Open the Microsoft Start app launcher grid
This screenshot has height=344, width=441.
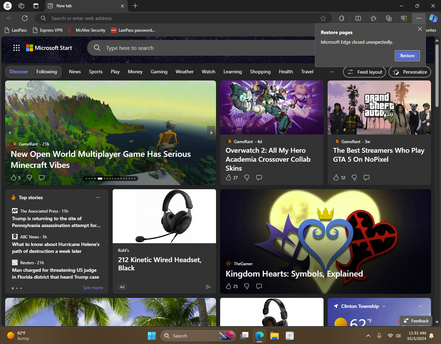(x=17, y=48)
